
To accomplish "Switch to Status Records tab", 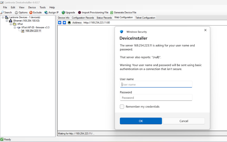I will click(104, 18).
